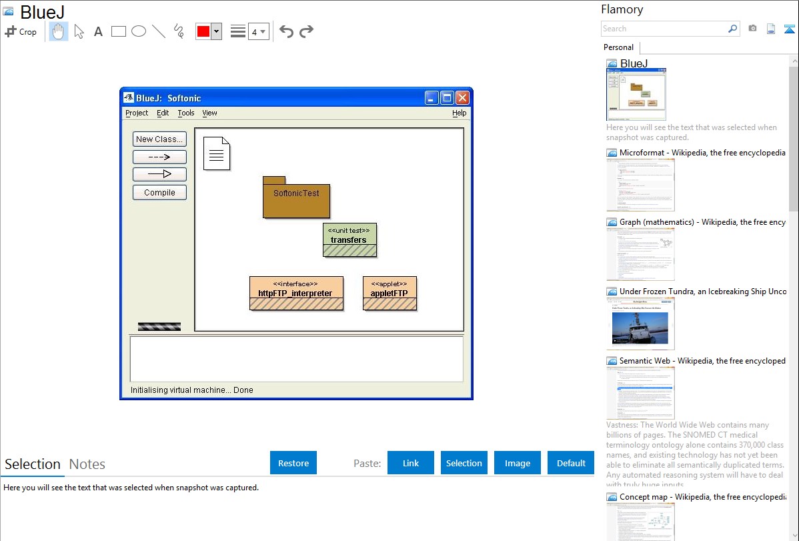
Task: Select the Crop tool
Action: 21,31
